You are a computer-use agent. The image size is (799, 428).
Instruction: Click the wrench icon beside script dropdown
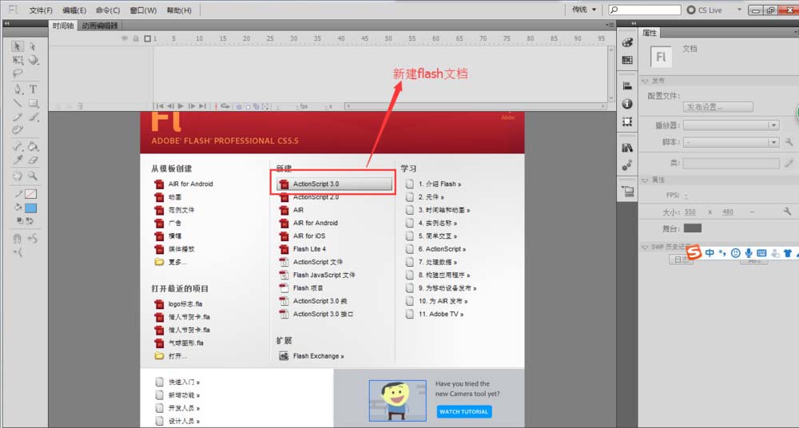[x=789, y=142]
